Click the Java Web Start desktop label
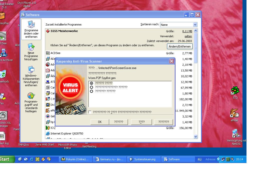This screenshot has height=192, width=256. pos(44,144)
